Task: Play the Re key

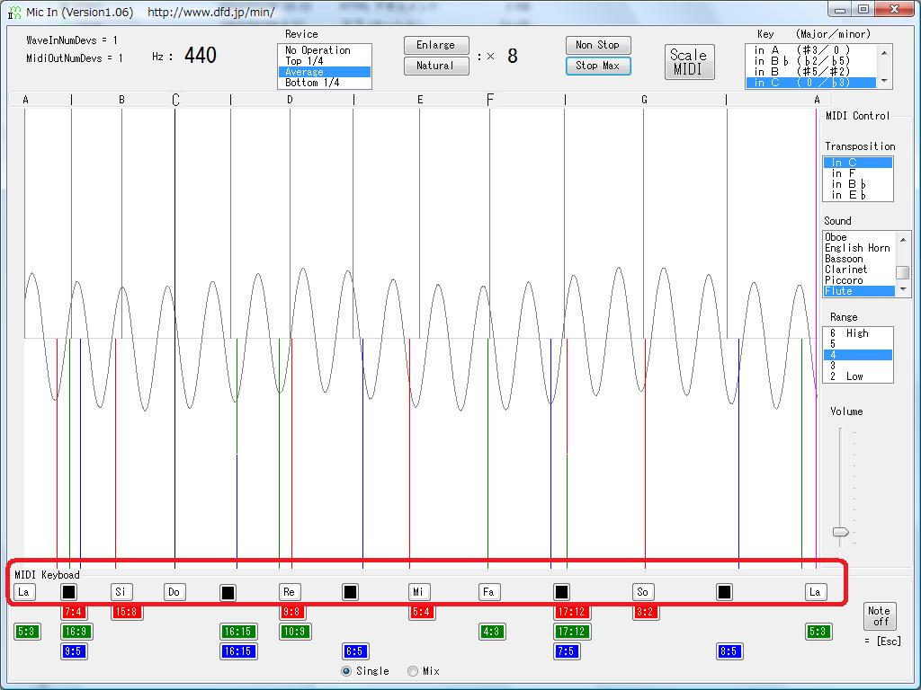Action: click(x=289, y=591)
